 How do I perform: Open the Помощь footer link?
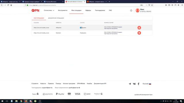coord(58,84)
